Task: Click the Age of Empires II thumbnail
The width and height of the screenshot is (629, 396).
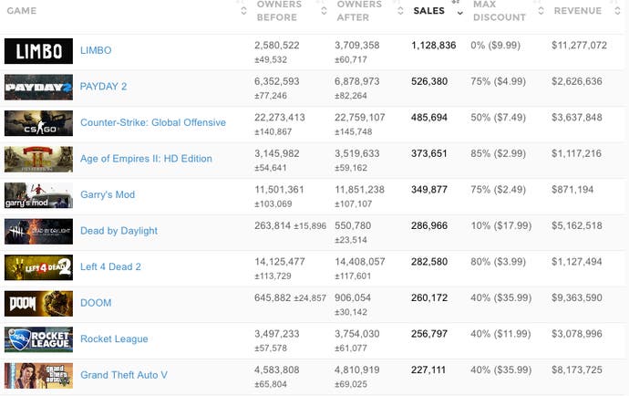Action: (x=38, y=160)
